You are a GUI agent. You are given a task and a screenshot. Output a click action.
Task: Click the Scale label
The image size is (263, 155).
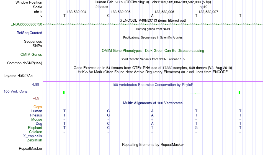pyautogui.click(x=38, y=7)
